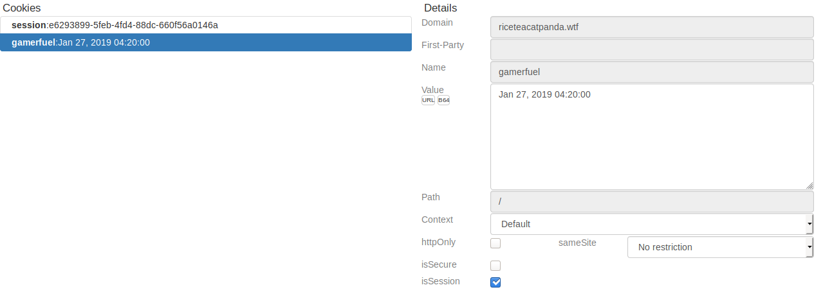Click the Cookies list heading
Image resolution: width=823 pixels, height=301 pixels.
click(23, 8)
